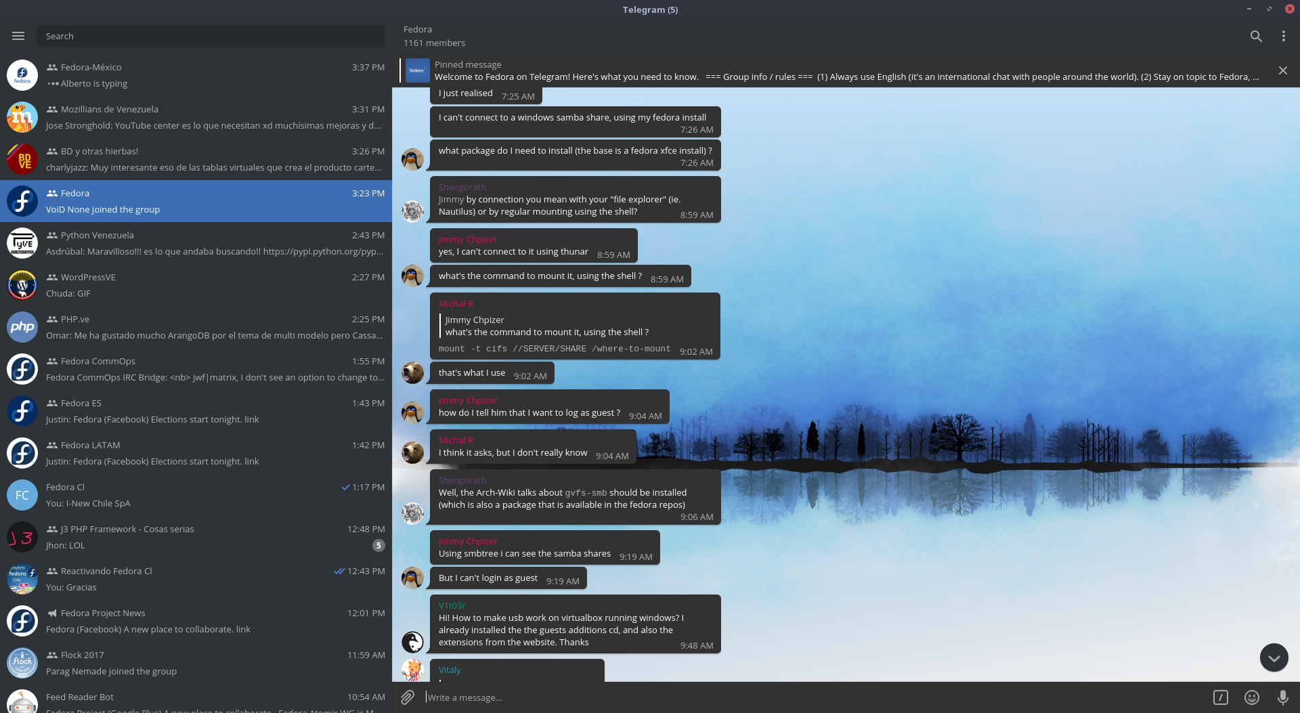Open Flock 2017 chat title
Viewport: 1300px width, 713px height.
(x=83, y=655)
